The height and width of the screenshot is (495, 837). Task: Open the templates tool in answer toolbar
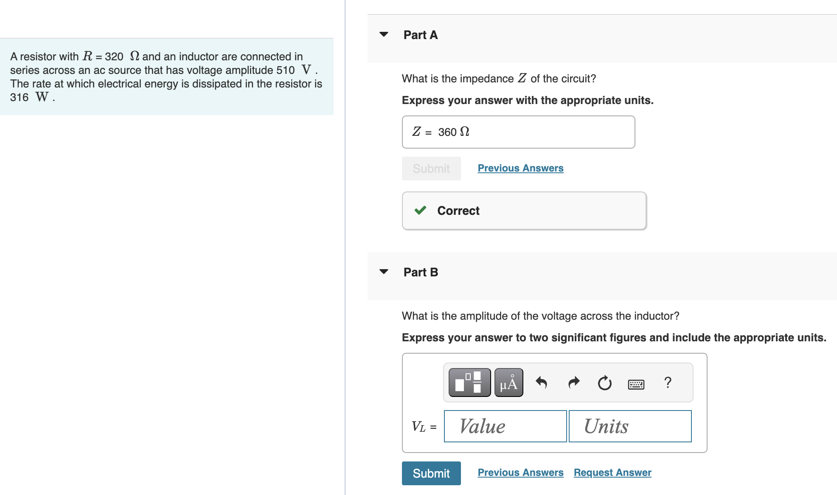(x=469, y=382)
